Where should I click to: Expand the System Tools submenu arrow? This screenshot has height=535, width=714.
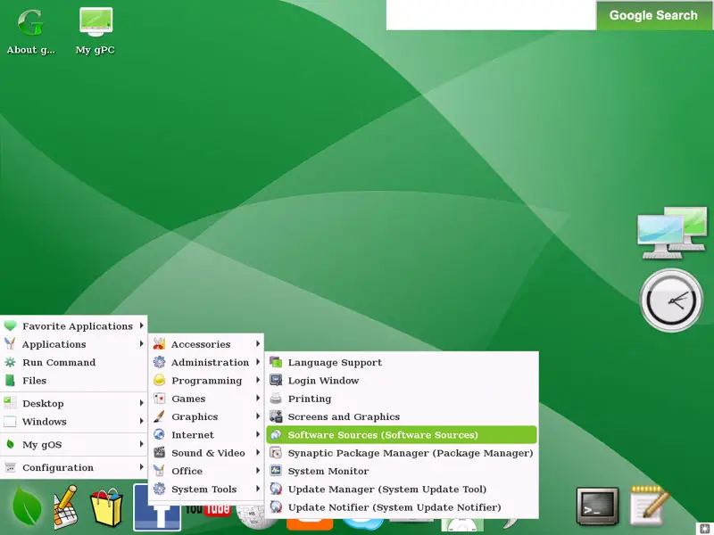pos(258,489)
